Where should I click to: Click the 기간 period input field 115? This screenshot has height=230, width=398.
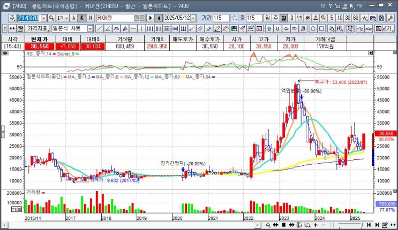click(221, 18)
